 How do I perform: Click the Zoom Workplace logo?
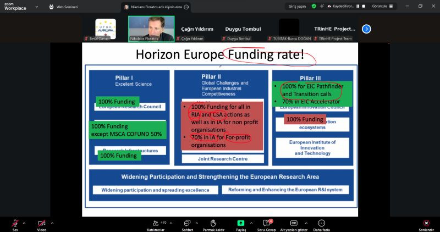[15, 7]
